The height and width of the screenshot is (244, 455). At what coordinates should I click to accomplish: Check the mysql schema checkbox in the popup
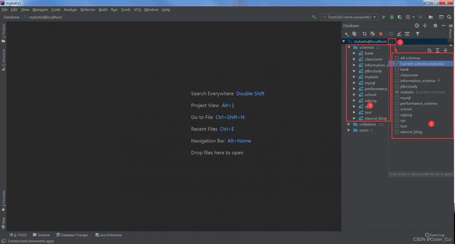click(x=397, y=98)
